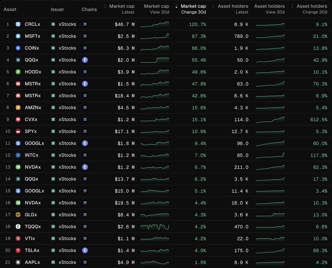The width and height of the screenshot is (332, 268).
Task: Click the VTIx Vanguard logo icon
Action: click(x=18, y=238)
